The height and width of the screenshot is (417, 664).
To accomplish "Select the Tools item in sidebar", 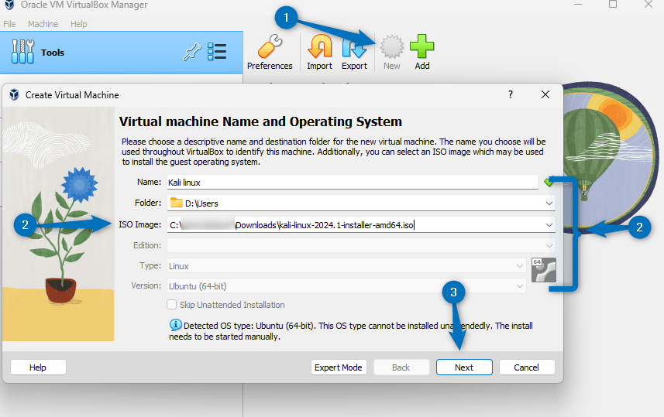I will (121, 53).
